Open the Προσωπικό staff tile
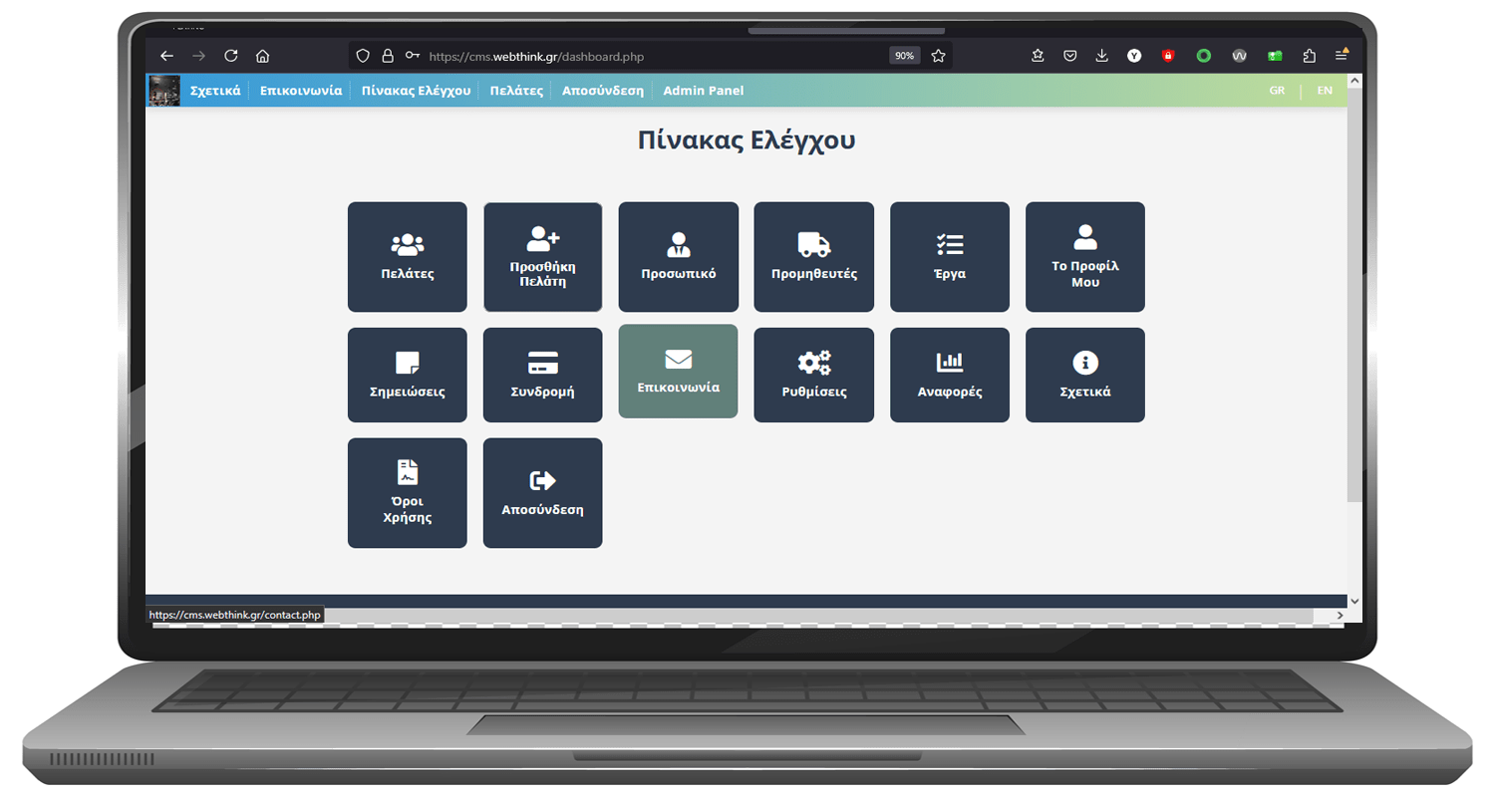Image resolution: width=1495 pixels, height=797 pixels. pyautogui.click(x=678, y=257)
